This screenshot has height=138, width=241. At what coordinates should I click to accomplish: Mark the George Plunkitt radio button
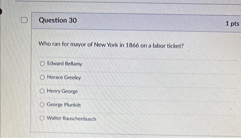(42, 105)
